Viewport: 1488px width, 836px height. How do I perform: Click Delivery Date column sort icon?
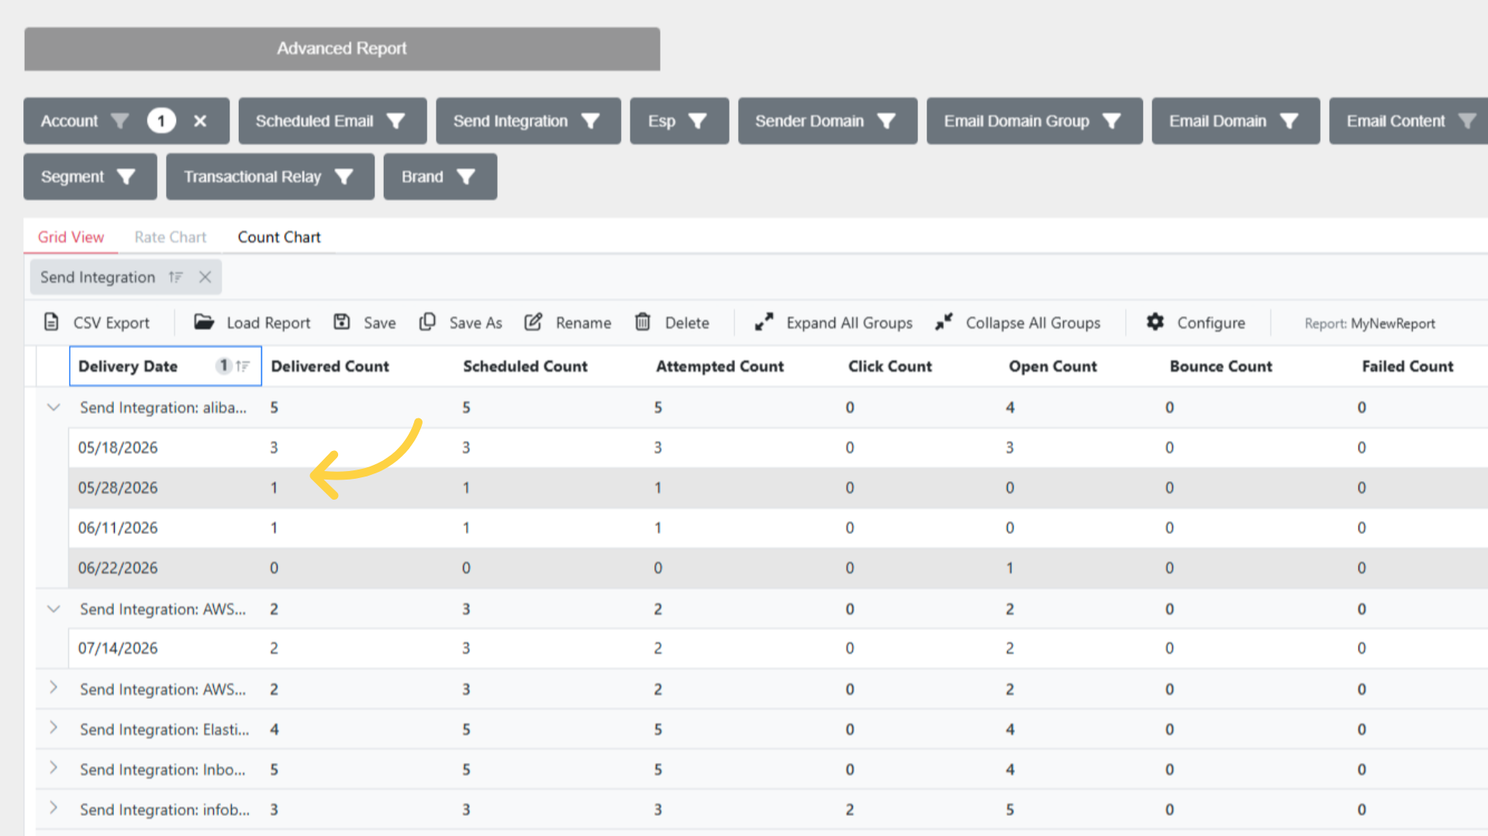(243, 366)
